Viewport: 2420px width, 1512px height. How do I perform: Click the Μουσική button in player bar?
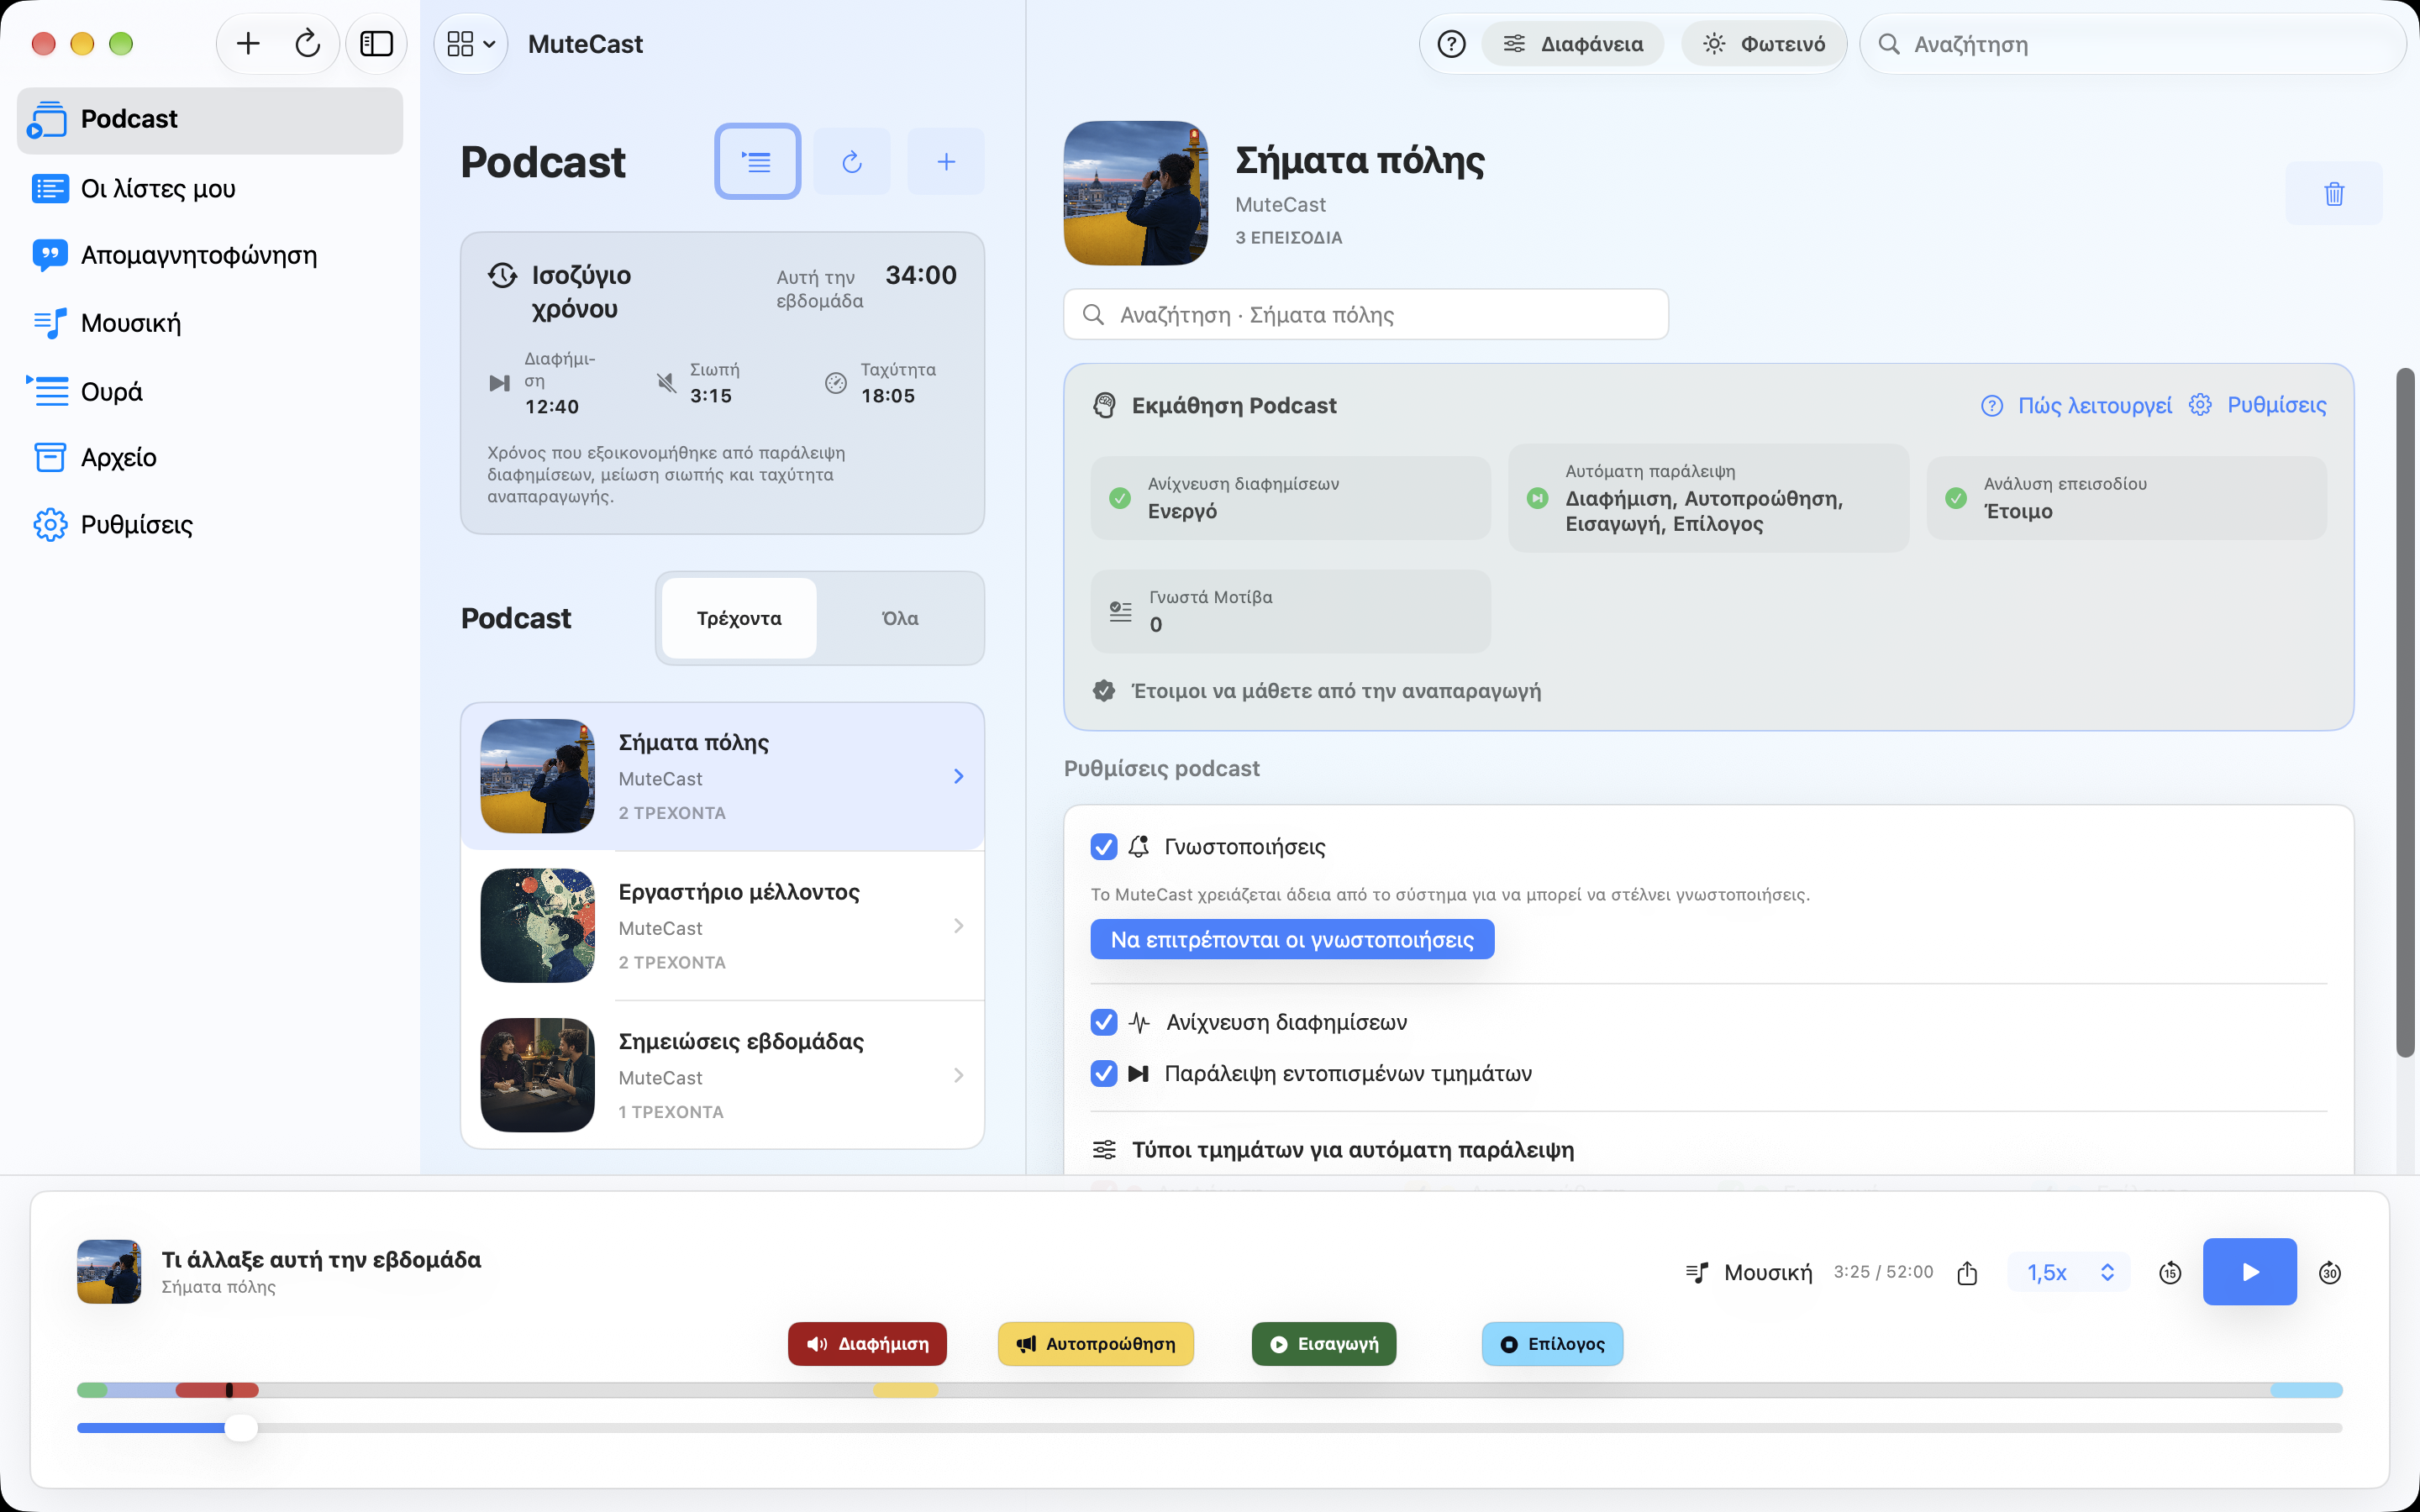pyautogui.click(x=1748, y=1273)
